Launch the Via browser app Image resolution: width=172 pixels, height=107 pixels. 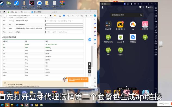133,26
